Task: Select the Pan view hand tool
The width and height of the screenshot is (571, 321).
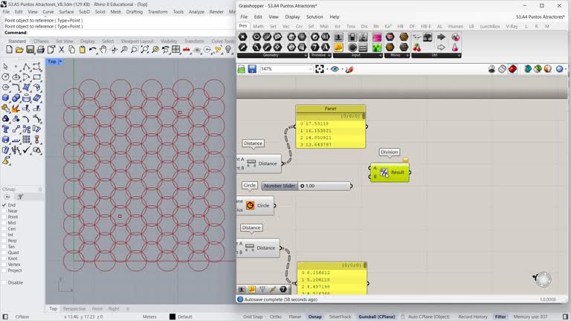Action: coord(103,50)
